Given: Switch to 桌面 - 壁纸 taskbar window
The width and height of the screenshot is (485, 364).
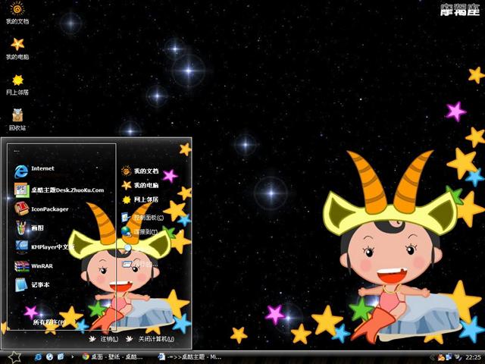Looking at the screenshot, I should click(112, 357).
